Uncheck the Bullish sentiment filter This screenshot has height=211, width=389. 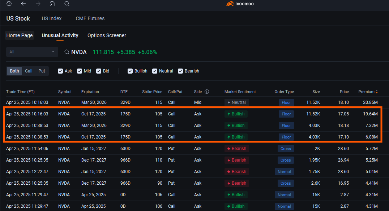130,71
